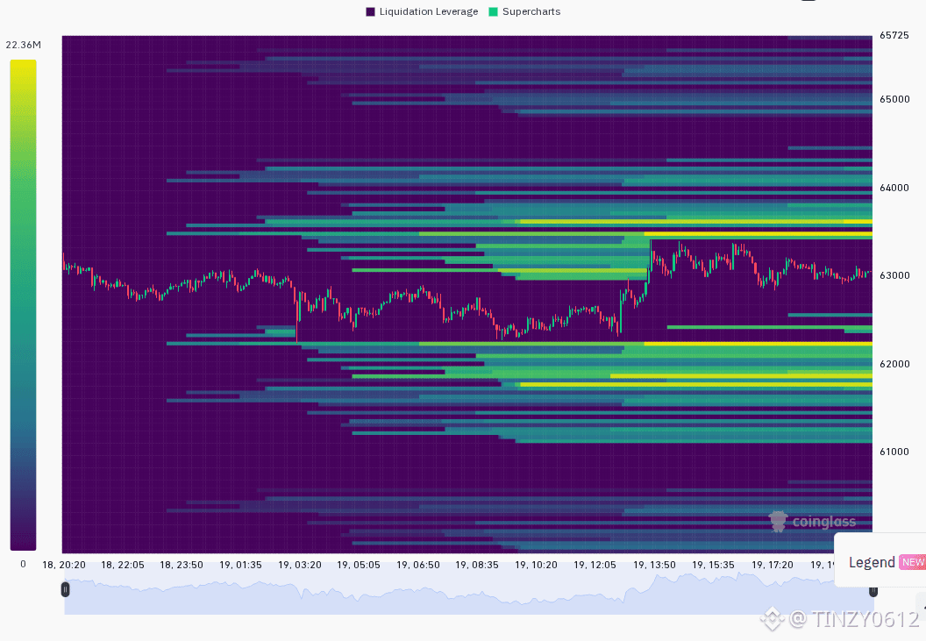Click the 19, 15:35 time axis label
The height and width of the screenshot is (641, 926).
(x=714, y=565)
